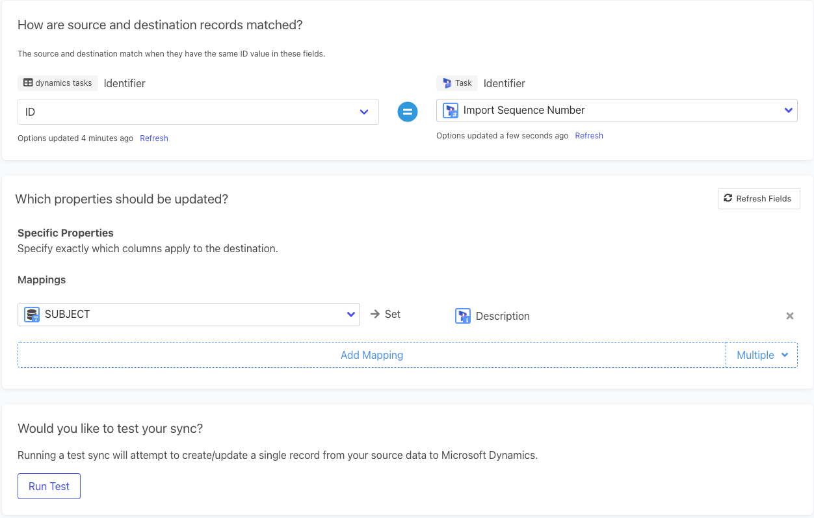Open the SUBJECT mapping source dropdown

350,315
